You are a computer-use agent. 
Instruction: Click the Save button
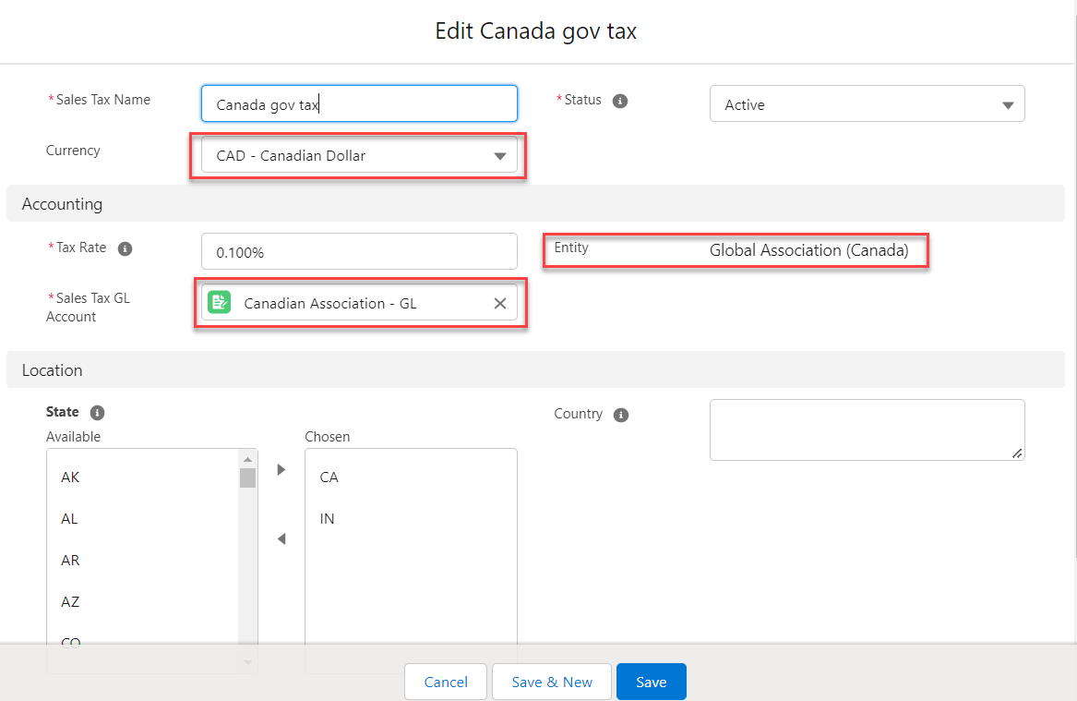[x=651, y=682]
